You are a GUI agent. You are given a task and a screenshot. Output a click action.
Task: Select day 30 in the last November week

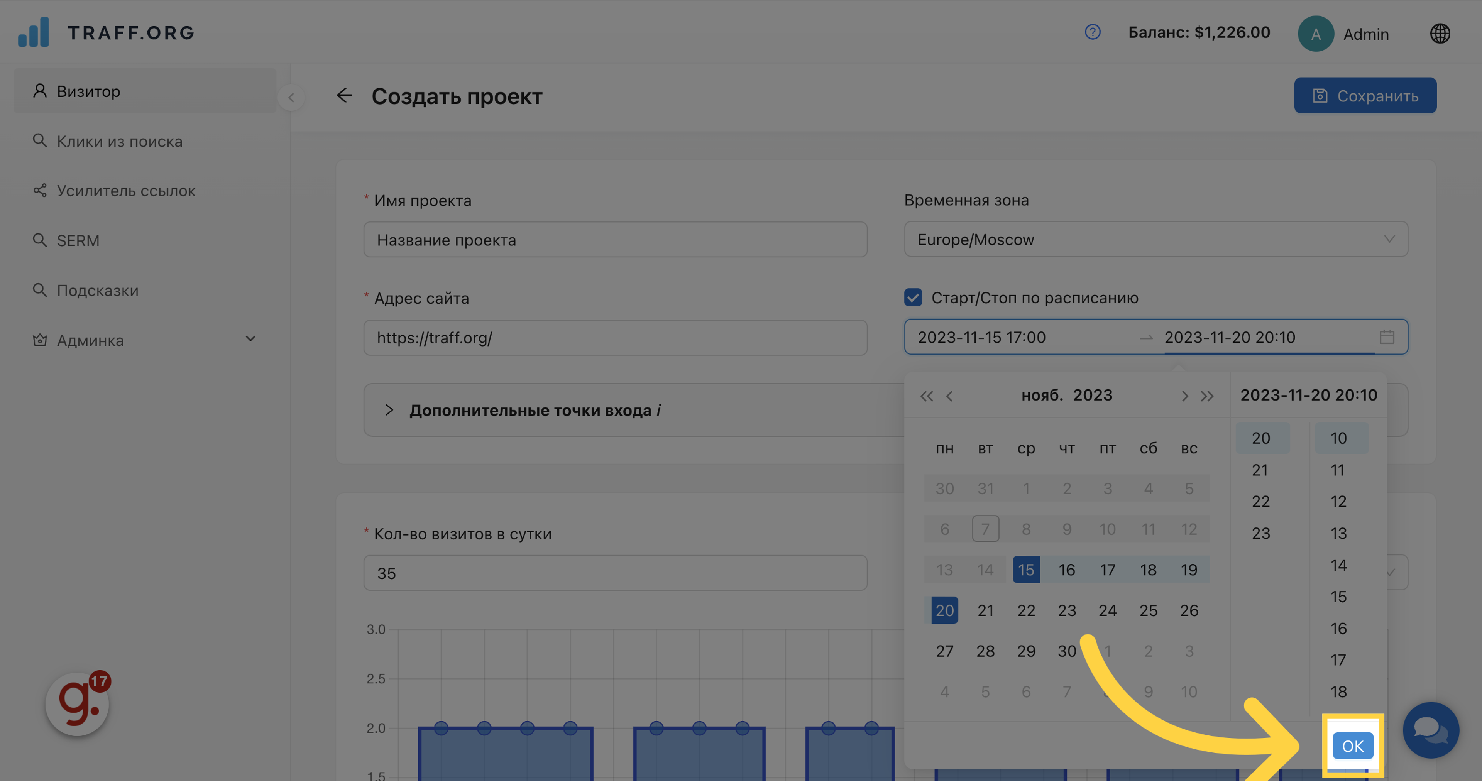tap(1067, 651)
